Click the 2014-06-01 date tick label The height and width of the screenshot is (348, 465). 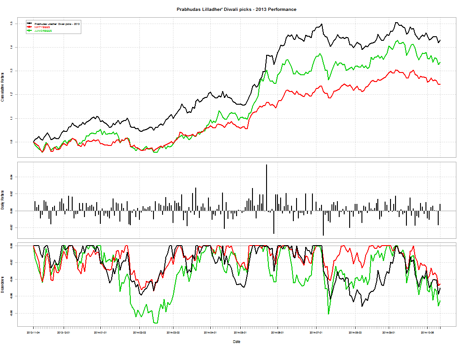click(x=277, y=333)
